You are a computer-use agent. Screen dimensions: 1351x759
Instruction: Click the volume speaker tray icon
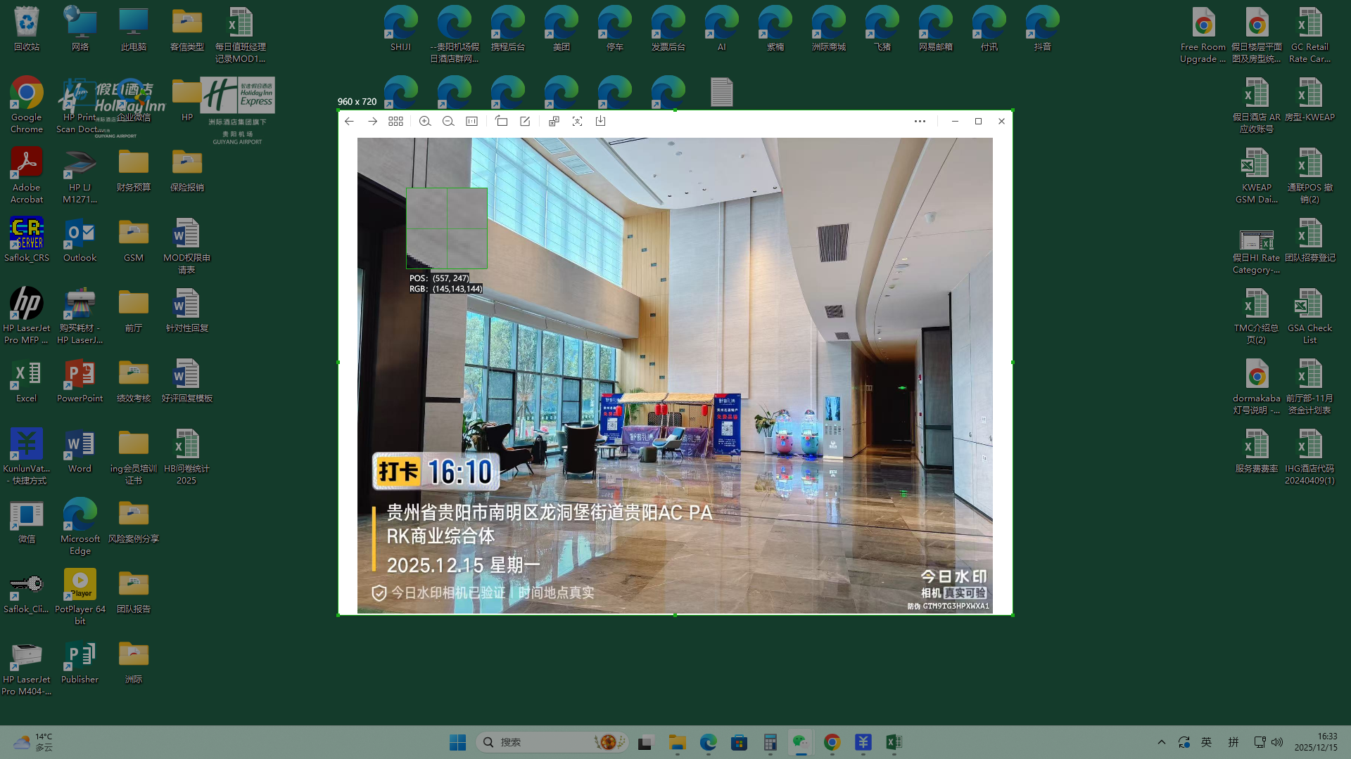pyautogui.click(x=1277, y=742)
